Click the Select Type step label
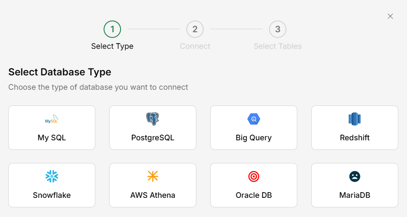Screen dimensions: 407x217 pyautogui.click(x=112, y=46)
